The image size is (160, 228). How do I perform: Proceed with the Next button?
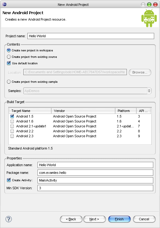[x=95, y=219]
